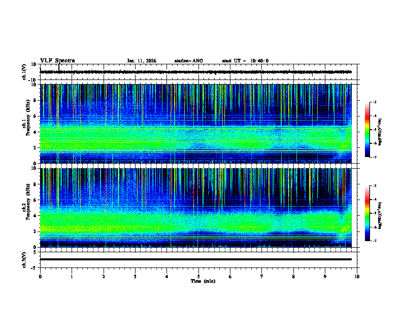Image resolution: width=402 pixels, height=310 pixels.
Task: Click the "-10" tick on ch.1(V) axis
Action: pyautogui.click(x=33, y=80)
